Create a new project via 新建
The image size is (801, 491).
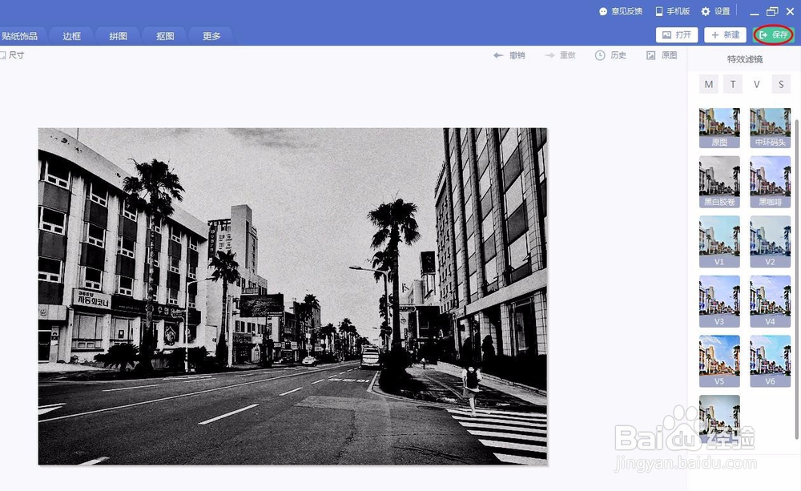(725, 35)
